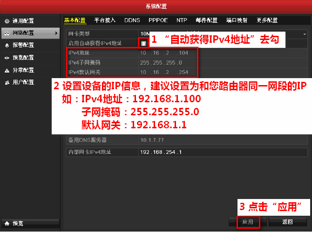Click the 内部网卡IPv4地址 label
312x232 pixels.
pos(90,152)
